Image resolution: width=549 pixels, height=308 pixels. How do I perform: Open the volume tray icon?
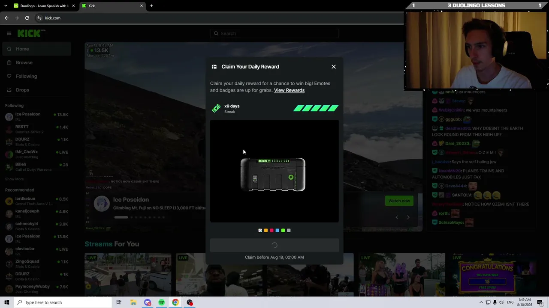click(502, 302)
